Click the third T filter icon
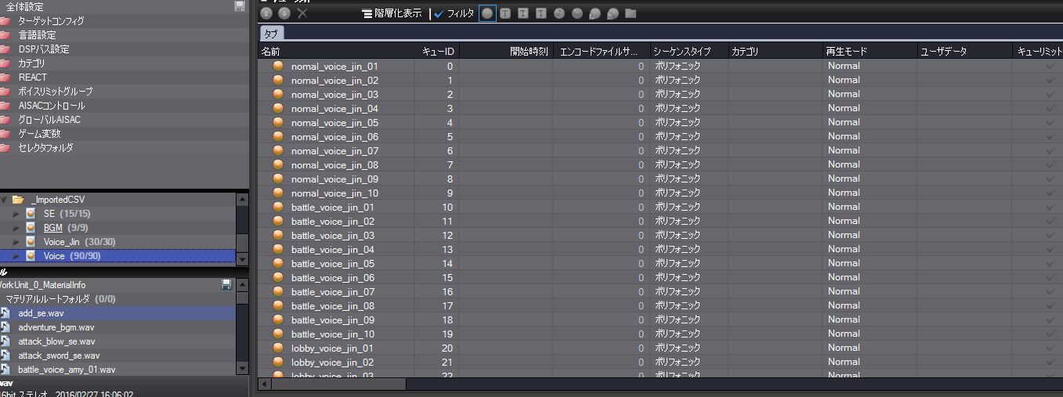Viewport: 1063px width, 397px height. 541,13
